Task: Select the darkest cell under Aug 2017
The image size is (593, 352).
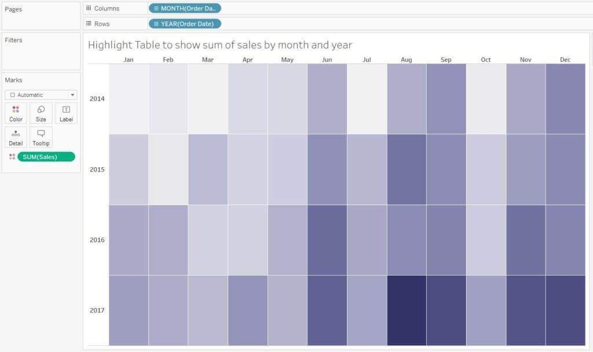Action: click(x=406, y=310)
